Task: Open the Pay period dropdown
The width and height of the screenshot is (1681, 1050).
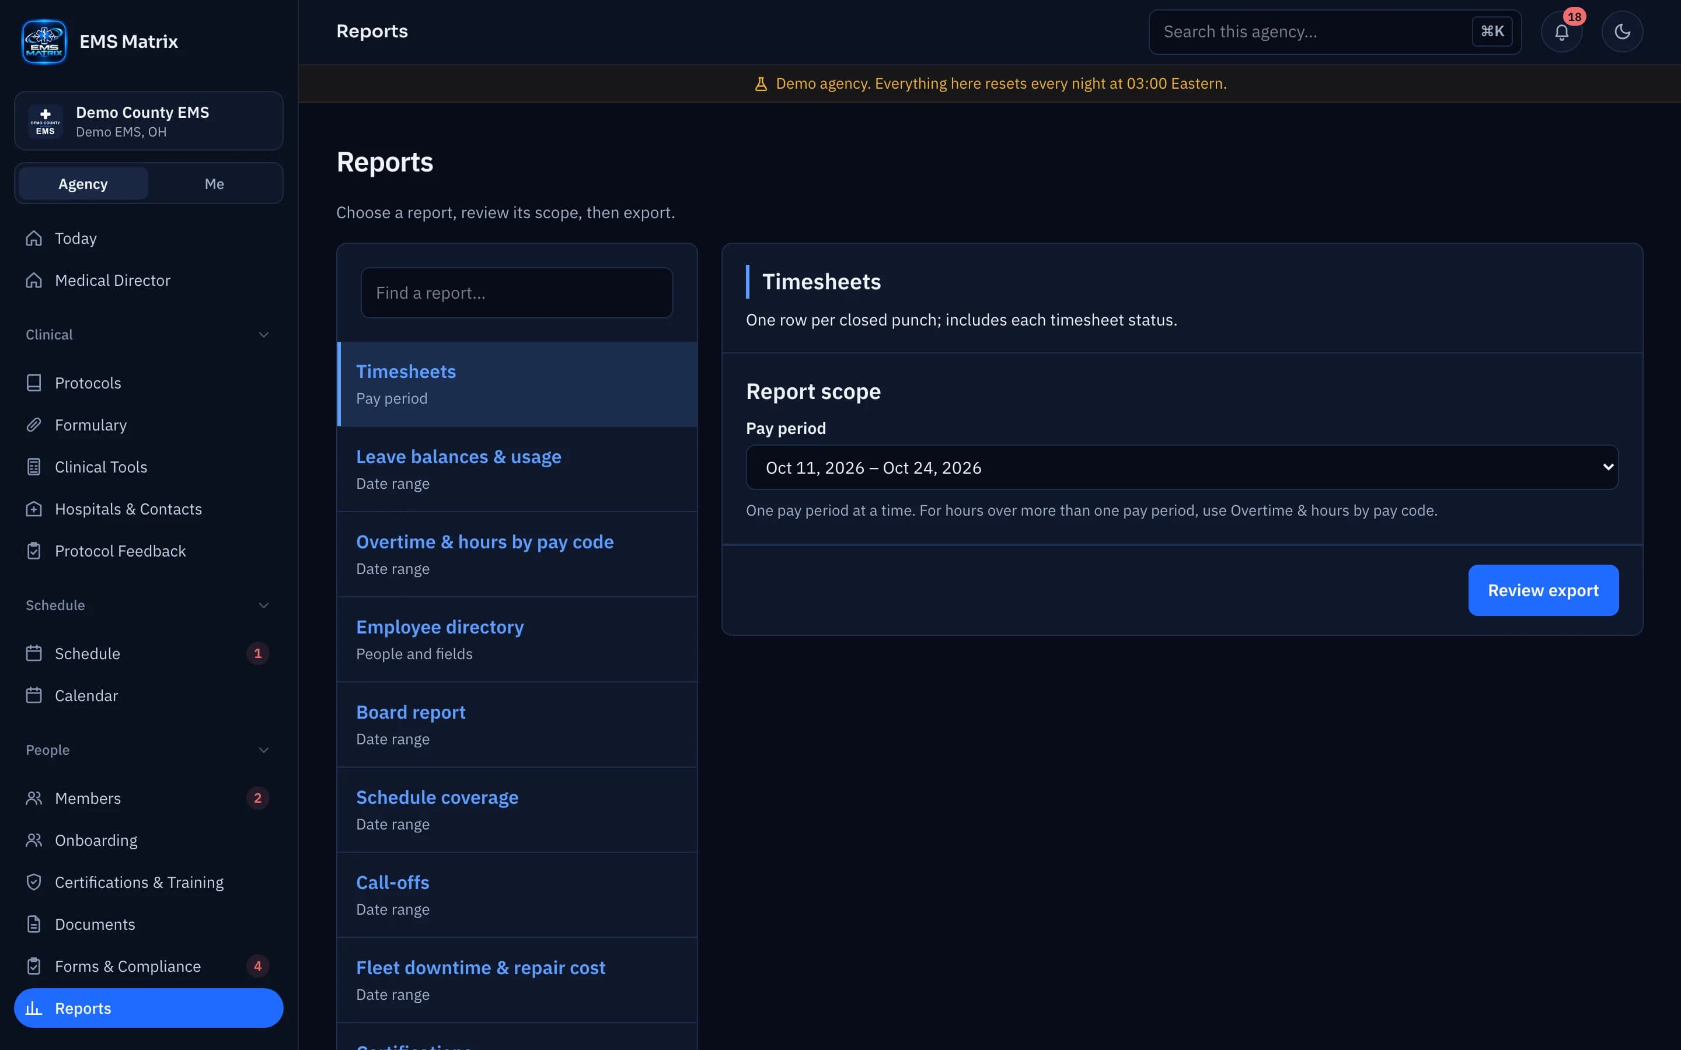Action: (x=1181, y=467)
